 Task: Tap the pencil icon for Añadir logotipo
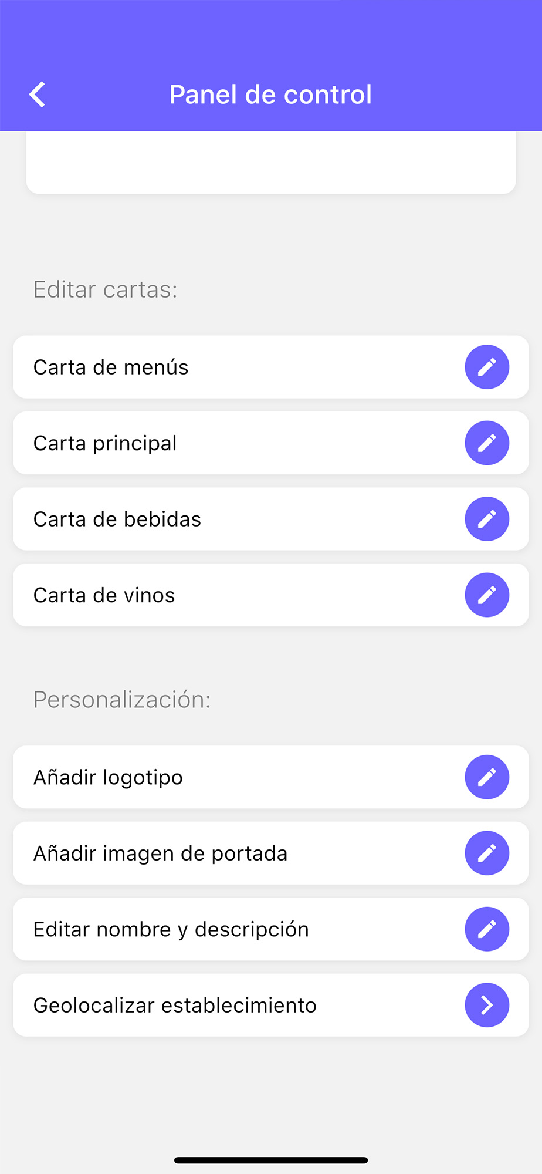(x=487, y=777)
